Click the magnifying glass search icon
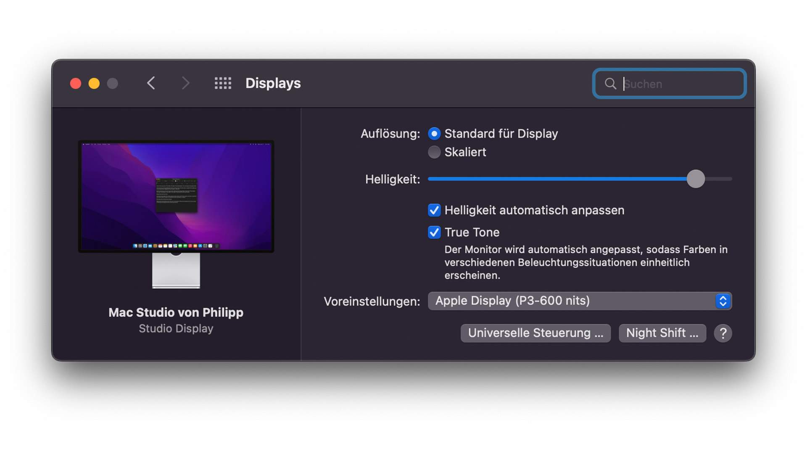Screen dimensions: 807x454 [610, 84]
